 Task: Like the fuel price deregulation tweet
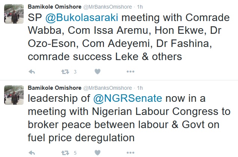[x=97, y=152]
